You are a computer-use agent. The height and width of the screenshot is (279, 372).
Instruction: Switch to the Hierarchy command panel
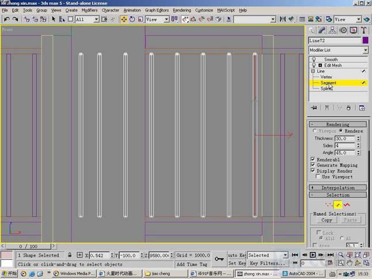[x=332, y=30]
